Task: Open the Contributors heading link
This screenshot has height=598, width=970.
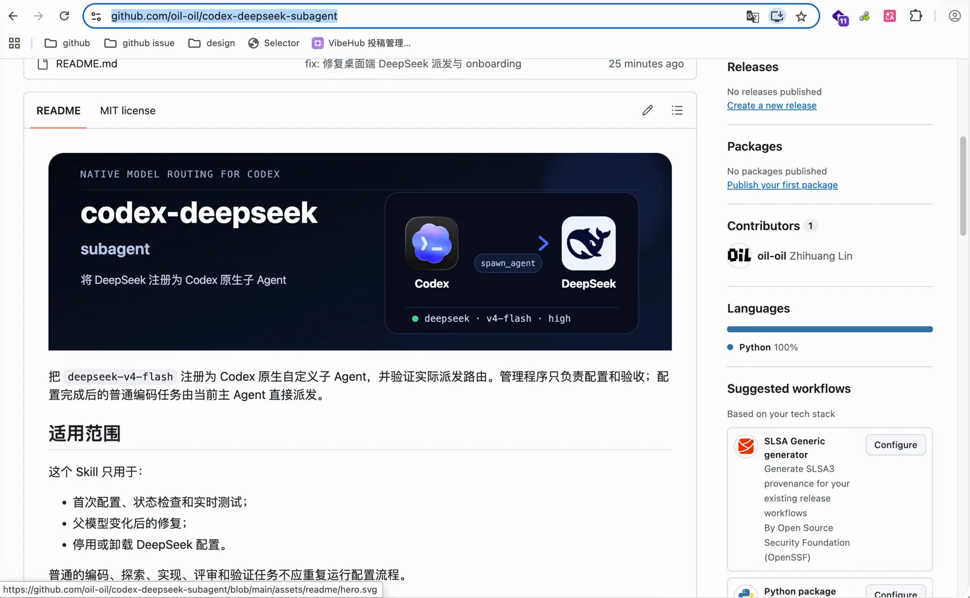Action: tap(772, 226)
